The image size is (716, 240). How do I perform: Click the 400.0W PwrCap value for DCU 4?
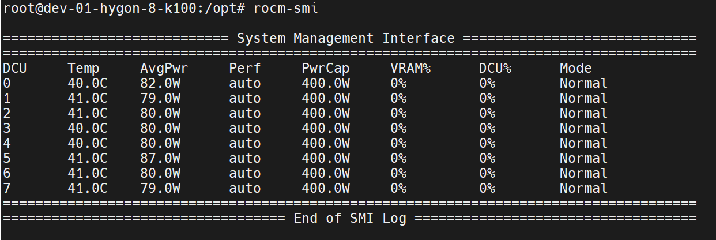point(326,143)
